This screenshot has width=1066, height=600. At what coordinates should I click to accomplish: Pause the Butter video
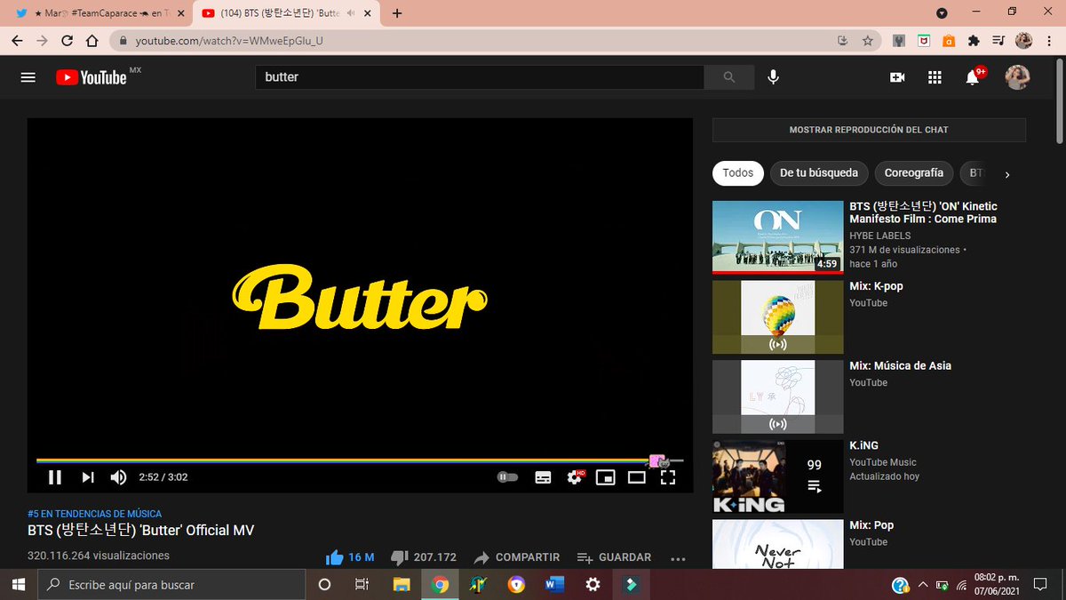pos(55,477)
